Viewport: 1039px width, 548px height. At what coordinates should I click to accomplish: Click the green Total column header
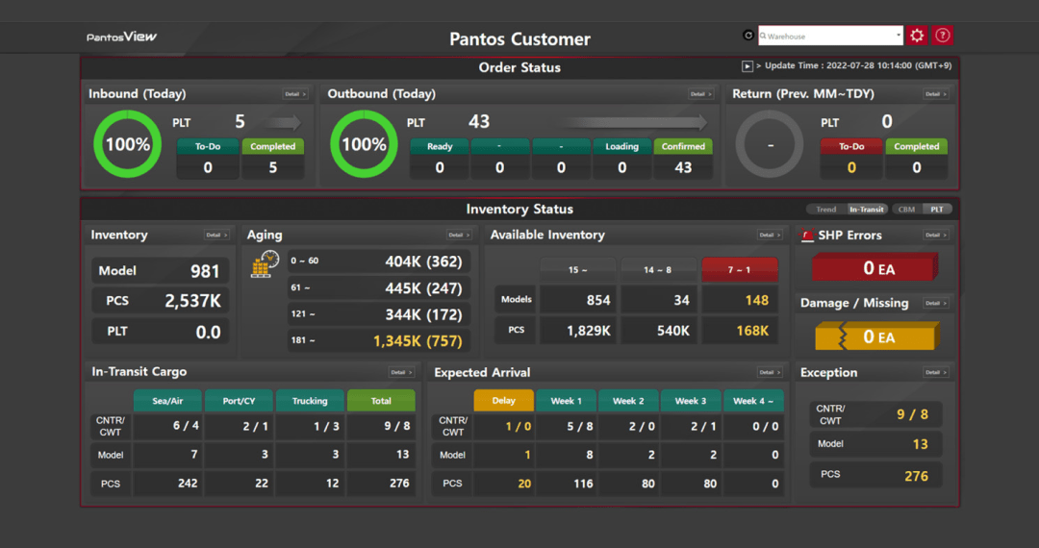coord(381,400)
